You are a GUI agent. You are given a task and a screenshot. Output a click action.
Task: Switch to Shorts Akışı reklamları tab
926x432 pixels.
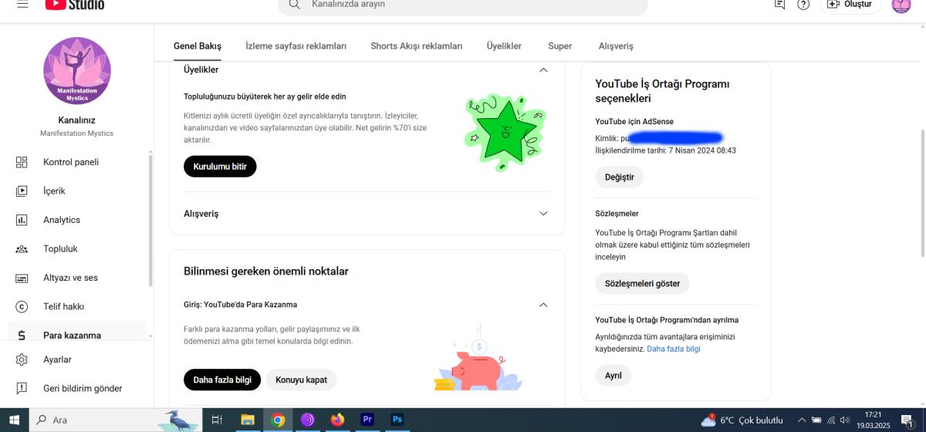(417, 46)
